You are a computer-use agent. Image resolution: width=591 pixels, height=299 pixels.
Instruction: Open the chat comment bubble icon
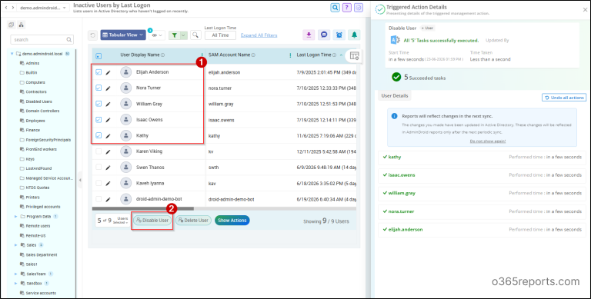[324, 35]
